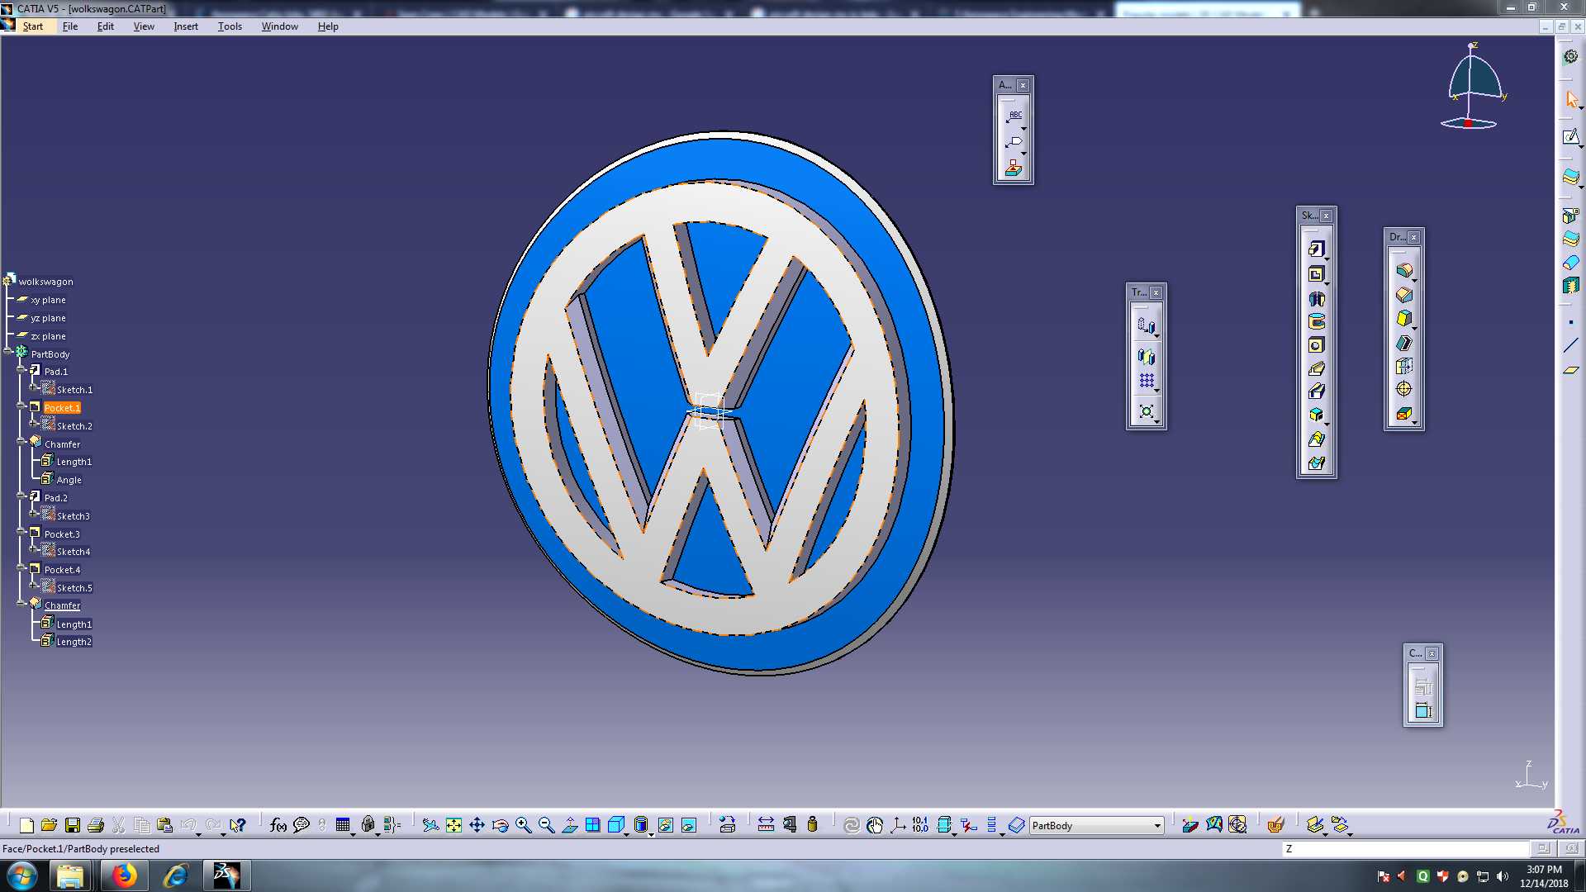Select the Pad tool in Sketch-Based Features
This screenshot has width=1586, height=892.
(x=1317, y=249)
